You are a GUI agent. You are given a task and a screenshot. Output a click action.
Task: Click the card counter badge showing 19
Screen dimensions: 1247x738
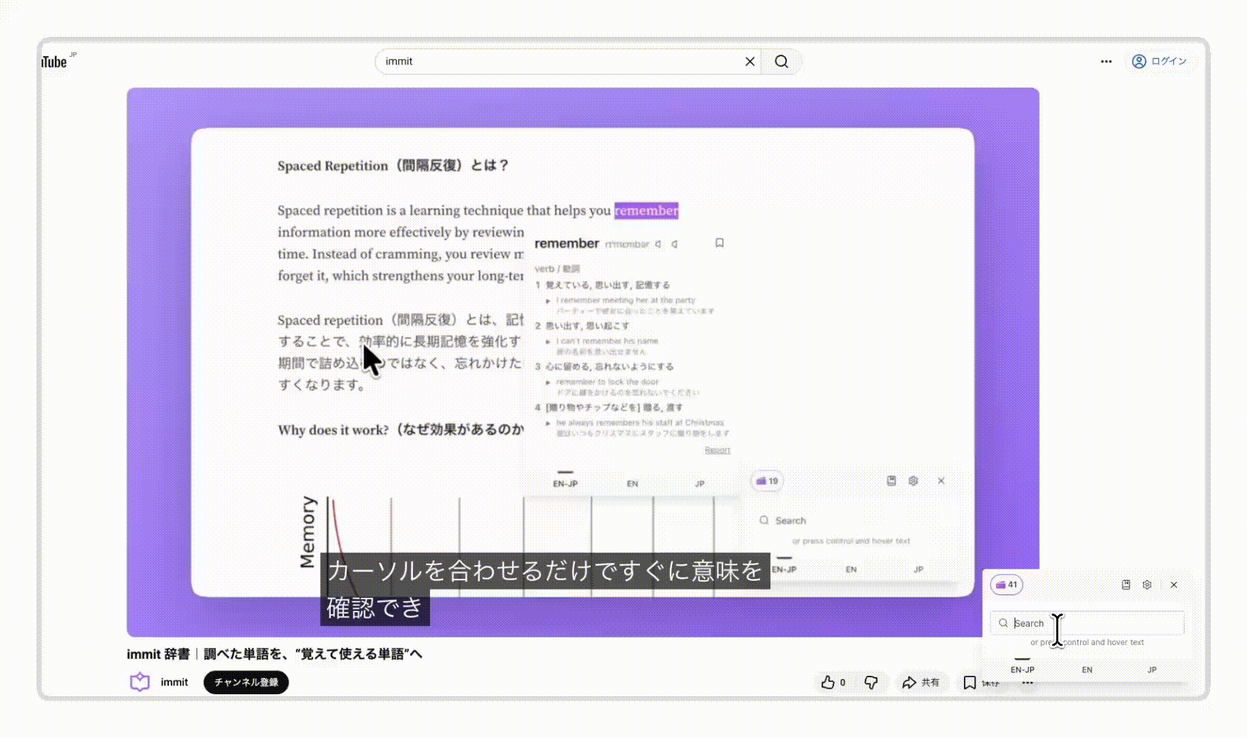coord(767,481)
